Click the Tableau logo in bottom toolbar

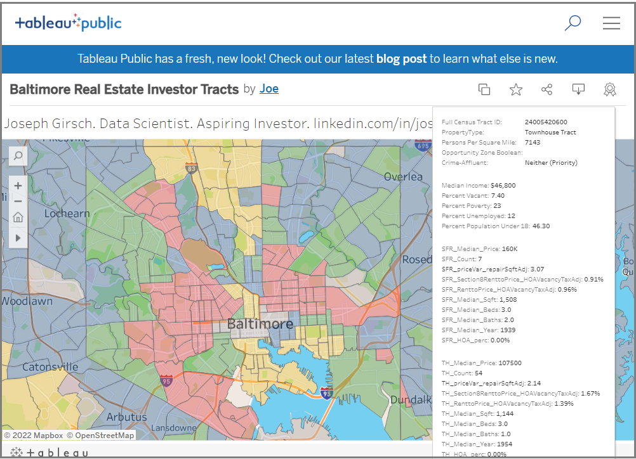pos(50,453)
